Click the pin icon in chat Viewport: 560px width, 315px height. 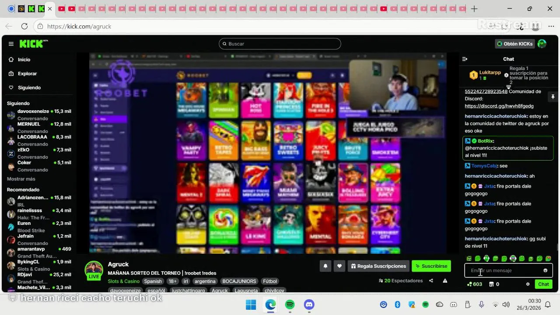coord(553,97)
